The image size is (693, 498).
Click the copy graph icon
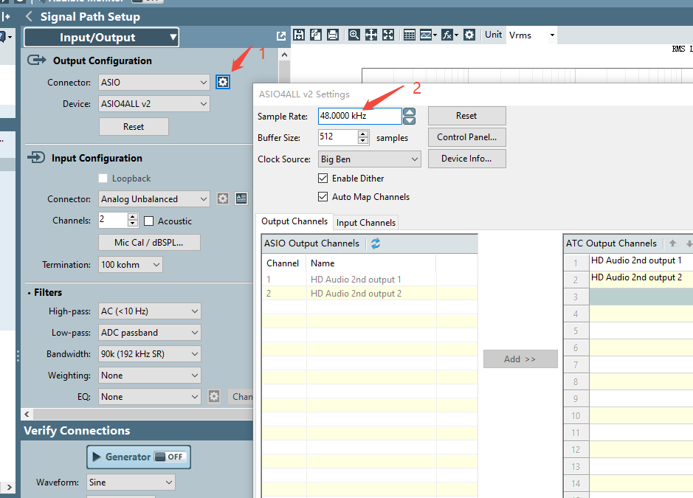(316, 35)
